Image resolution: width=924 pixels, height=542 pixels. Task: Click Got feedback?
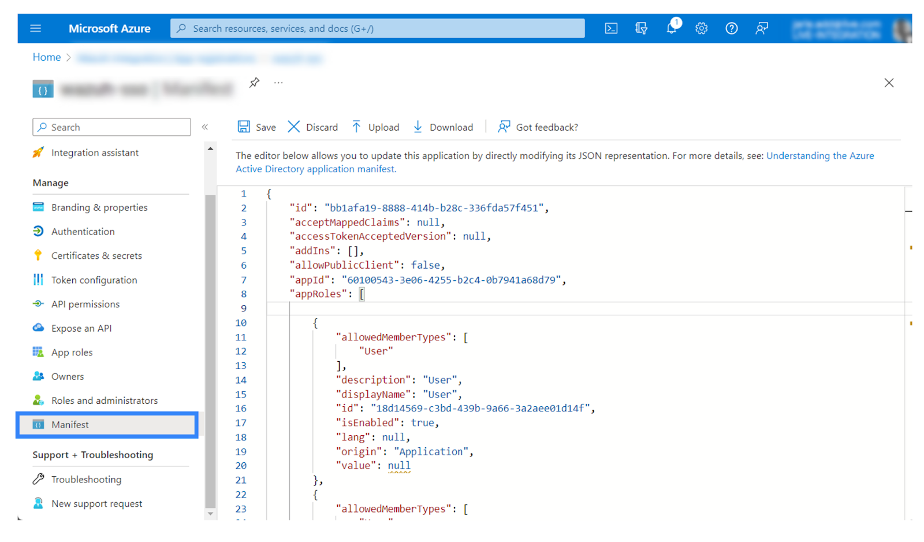tap(538, 127)
